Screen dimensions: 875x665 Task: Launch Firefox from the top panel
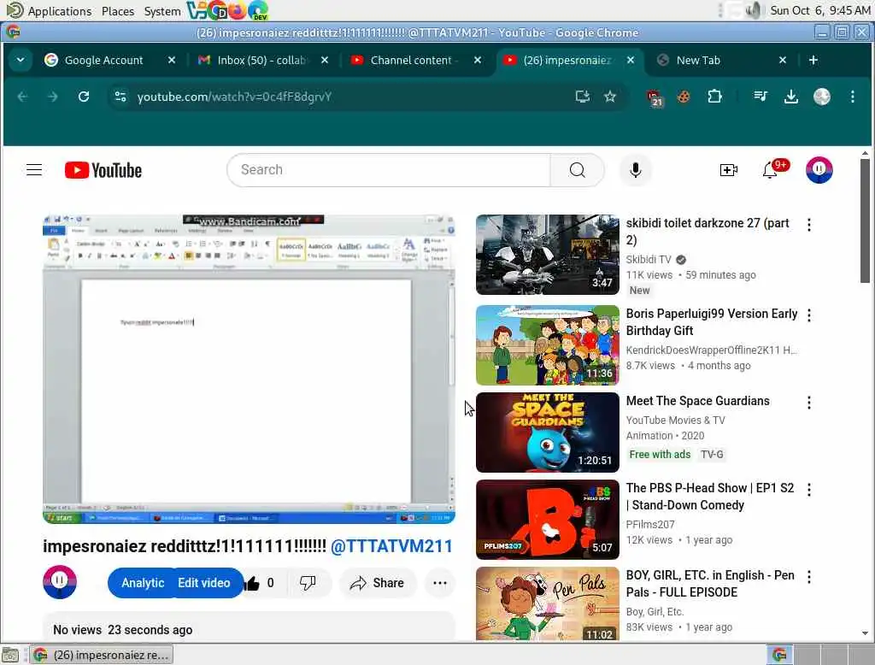pyautogui.click(x=238, y=10)
